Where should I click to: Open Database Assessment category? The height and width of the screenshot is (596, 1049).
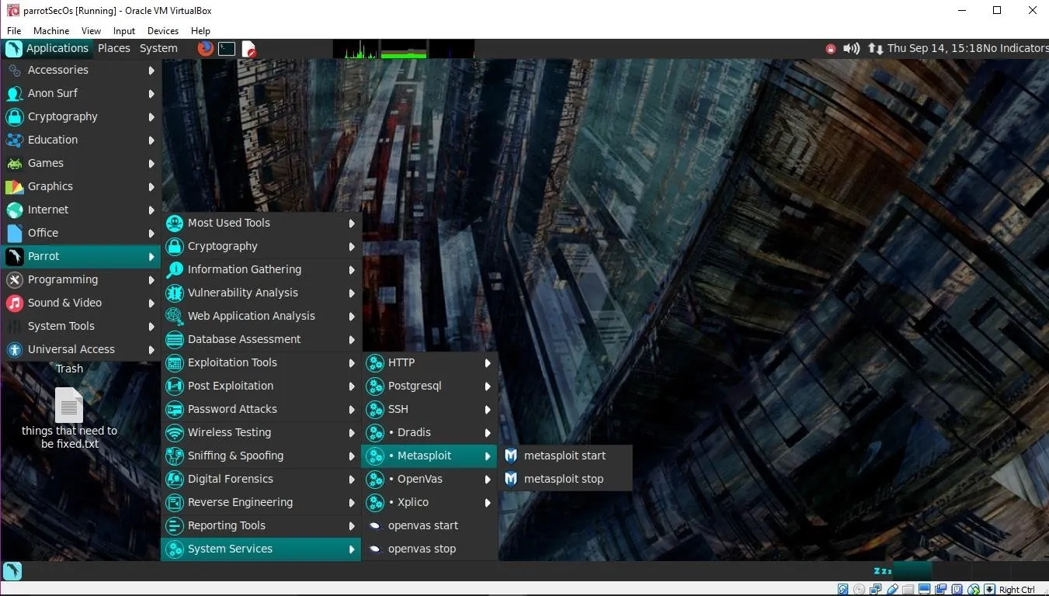[x=261, y=339]
